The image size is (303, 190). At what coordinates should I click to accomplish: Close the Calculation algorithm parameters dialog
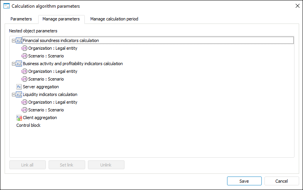pyautogui.click(x=297, y=6)
